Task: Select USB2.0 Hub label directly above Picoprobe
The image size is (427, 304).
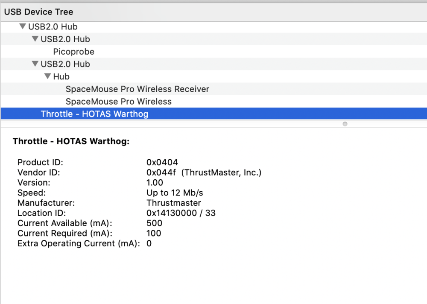Action: pyautogui.click(x=65, y=39)
